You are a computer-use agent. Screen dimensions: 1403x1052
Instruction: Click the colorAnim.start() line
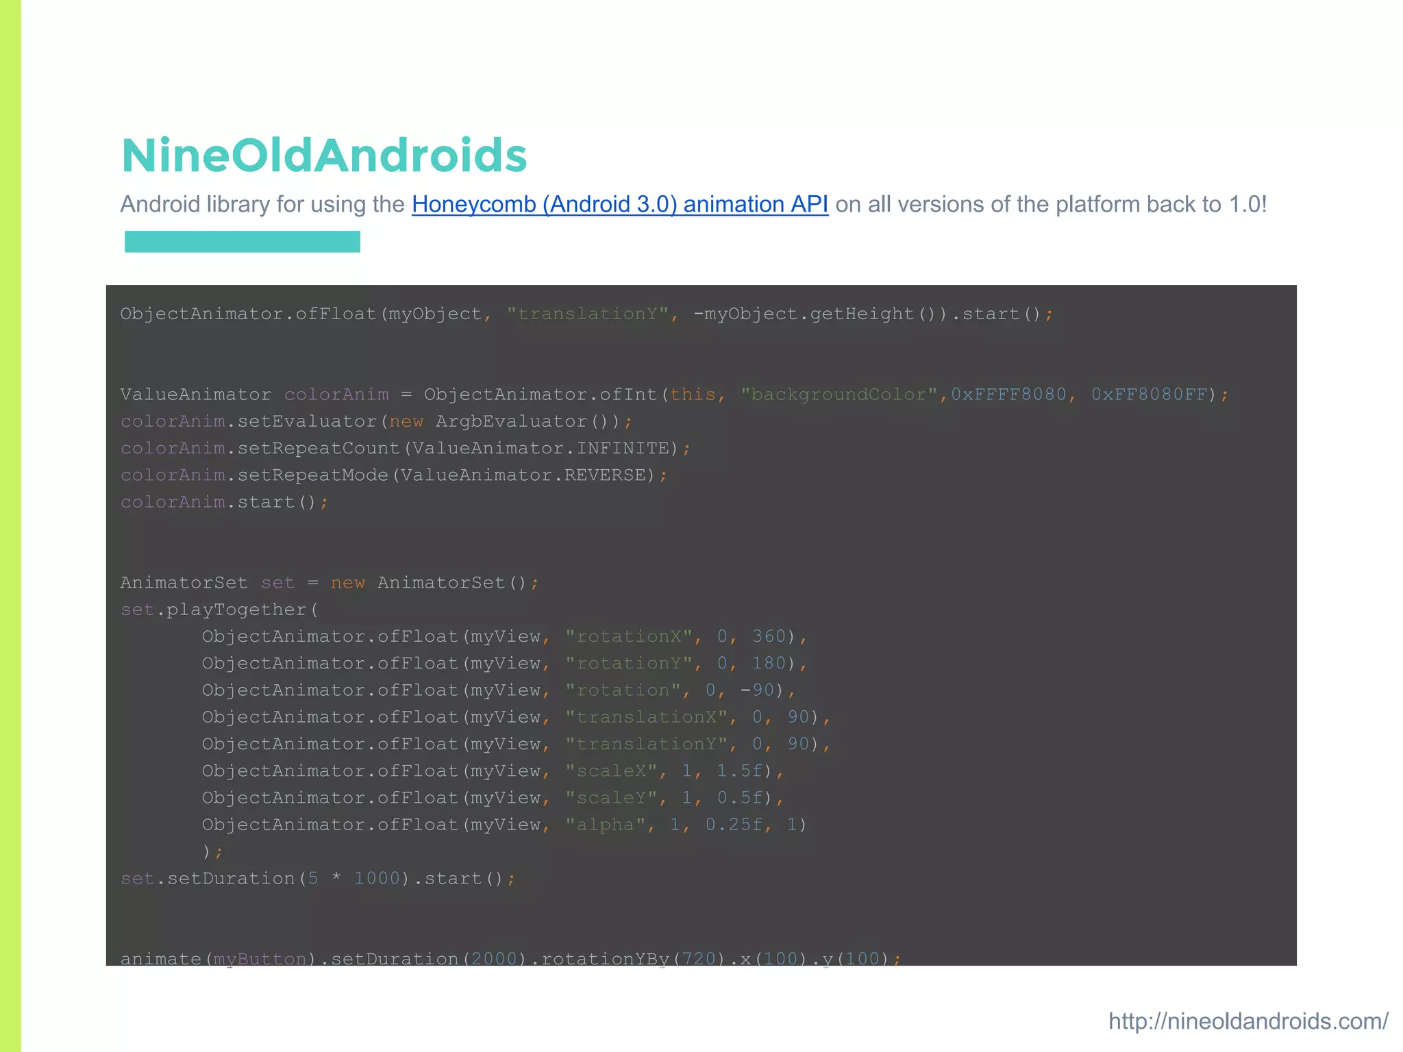coord(225,502)
